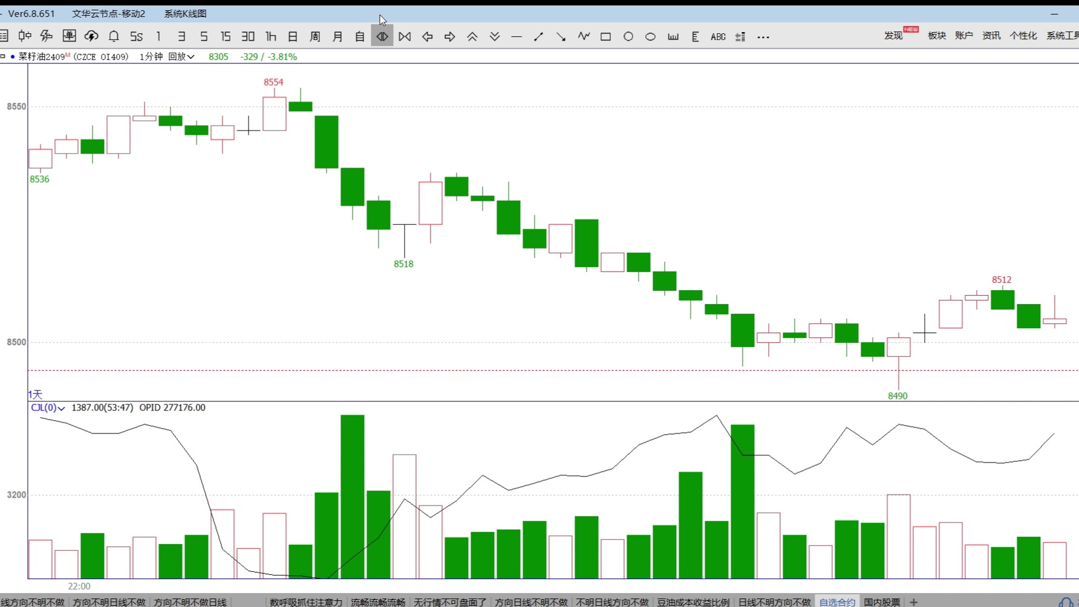1079x607 pixels.
Task: Switch to daily 日 chart period
Action: (293, 37)
